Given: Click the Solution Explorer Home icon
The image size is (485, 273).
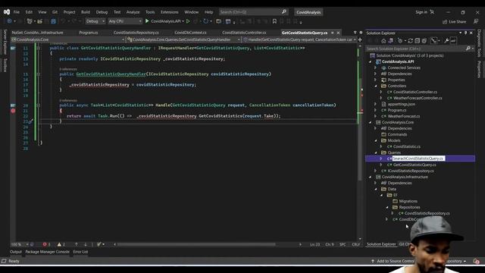Looking at the screenshot, I should coord(383,40).
